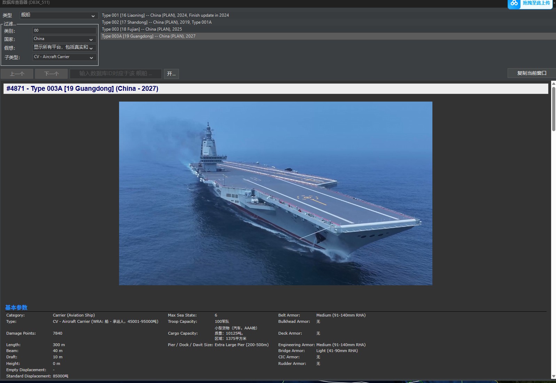Select Type 003 Fujian entry
The height and width of the screenshot is (383, 556).
[x=142, y=29]
